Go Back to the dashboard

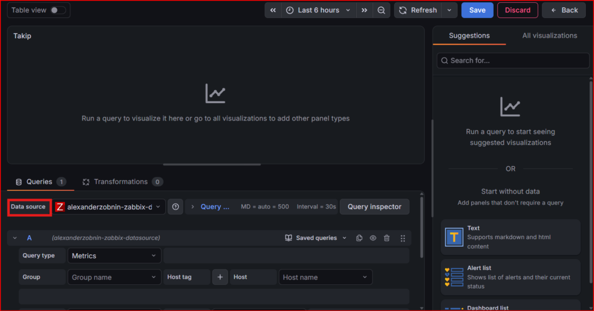coord(564,10)
